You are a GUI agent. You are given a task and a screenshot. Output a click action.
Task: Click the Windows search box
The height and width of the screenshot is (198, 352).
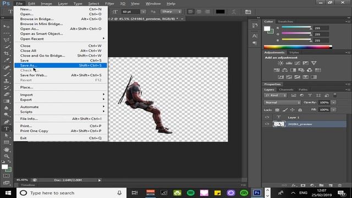71,193
